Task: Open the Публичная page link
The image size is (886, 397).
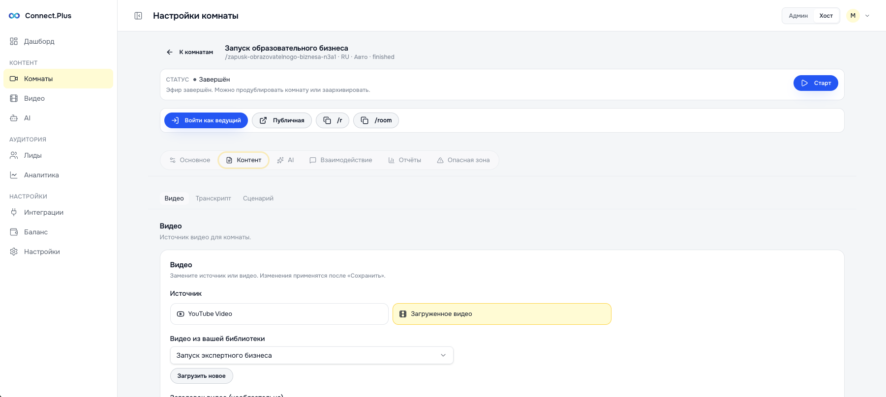Action: pos(282,120)
